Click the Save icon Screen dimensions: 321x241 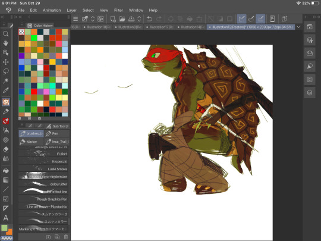[131, 19]
